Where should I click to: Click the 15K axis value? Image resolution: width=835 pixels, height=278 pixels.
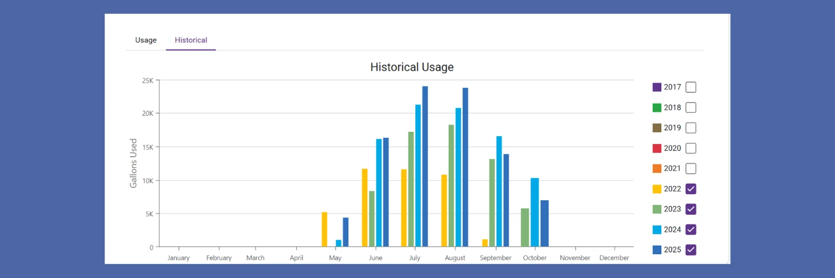[x=148, y=147]
